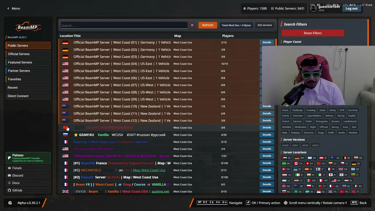The image size is (375, 211).
Task: Click the BeamMP truck logo
Action: [28, 27]
